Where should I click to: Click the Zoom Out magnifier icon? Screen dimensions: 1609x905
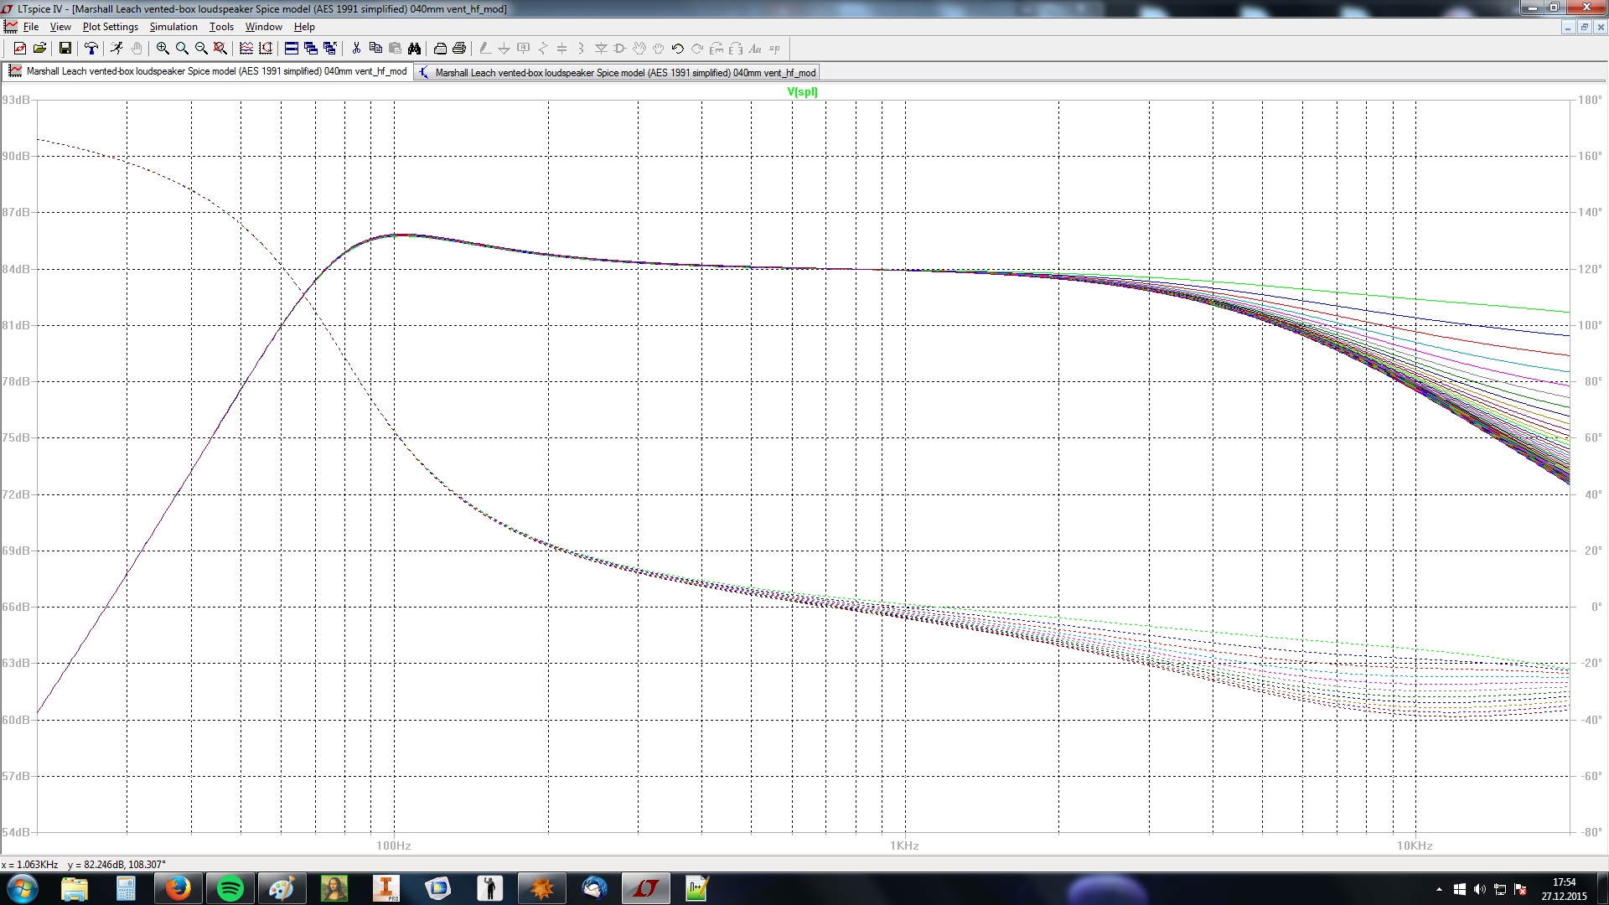[x=201, y=49]
